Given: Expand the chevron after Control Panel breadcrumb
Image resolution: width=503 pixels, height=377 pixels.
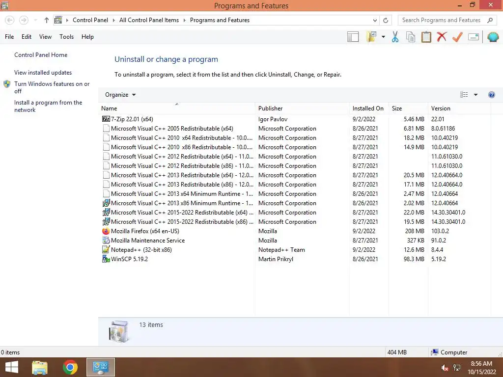Looking at the screenshot, I should (113, 20).
